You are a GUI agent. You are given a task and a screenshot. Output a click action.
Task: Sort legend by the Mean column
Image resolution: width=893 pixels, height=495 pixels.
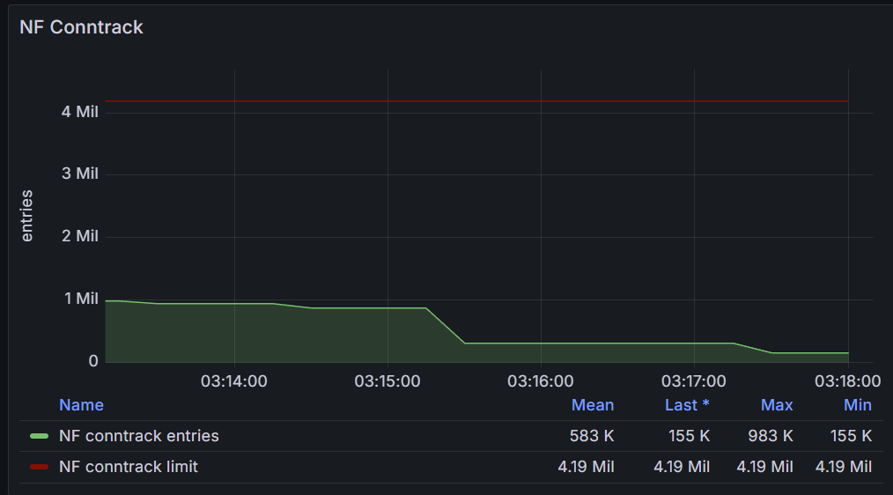point(592,405)
